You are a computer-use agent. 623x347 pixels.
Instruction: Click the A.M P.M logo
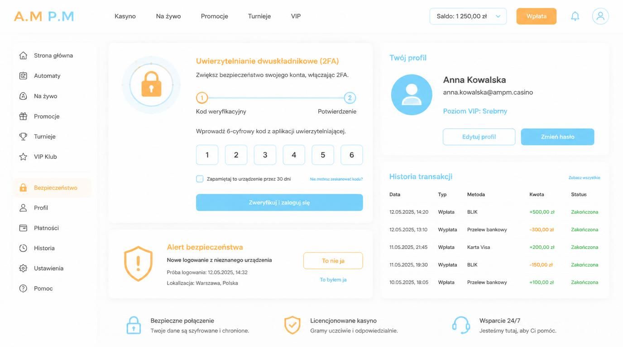click(44, 16)
